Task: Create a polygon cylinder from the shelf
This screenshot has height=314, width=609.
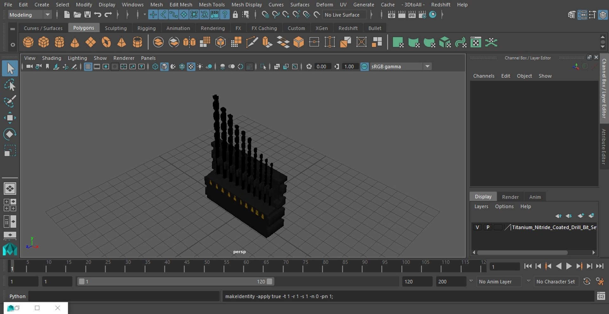Action: click(59, 42)
